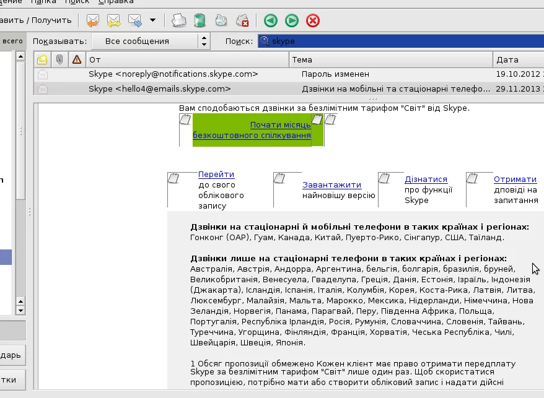Go to previous message with green left arrow
Screen dimensions: 544x398
pyautogui.click(x=271, y=20)
